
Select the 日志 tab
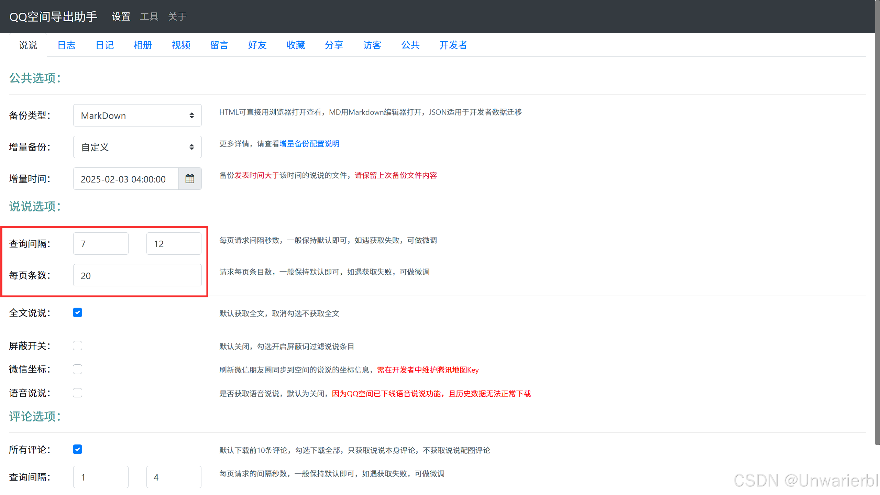coord(66,45)
